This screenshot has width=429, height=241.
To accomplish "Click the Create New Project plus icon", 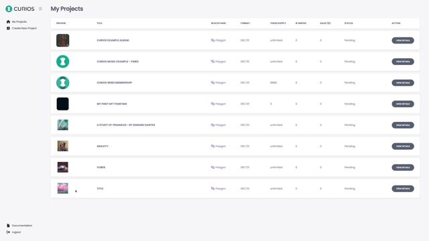I will pyautogui.click(x=8, y=28).
